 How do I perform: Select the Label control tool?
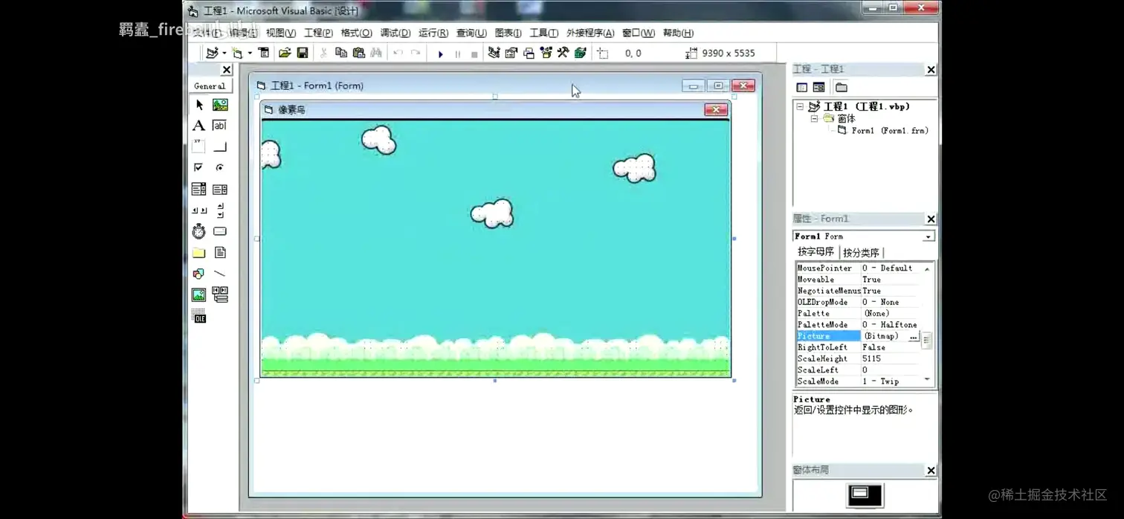point(198,126)
